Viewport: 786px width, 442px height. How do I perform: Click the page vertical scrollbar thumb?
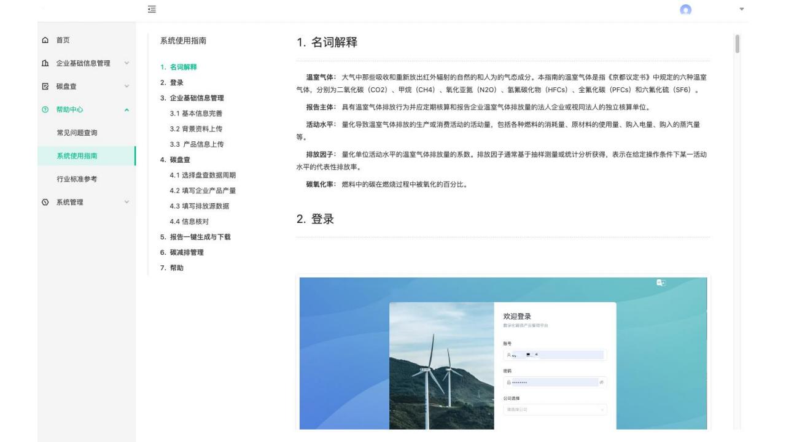737,44
